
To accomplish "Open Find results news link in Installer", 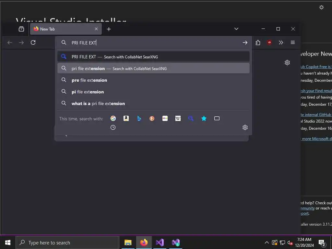I will (x=316, y=91).
